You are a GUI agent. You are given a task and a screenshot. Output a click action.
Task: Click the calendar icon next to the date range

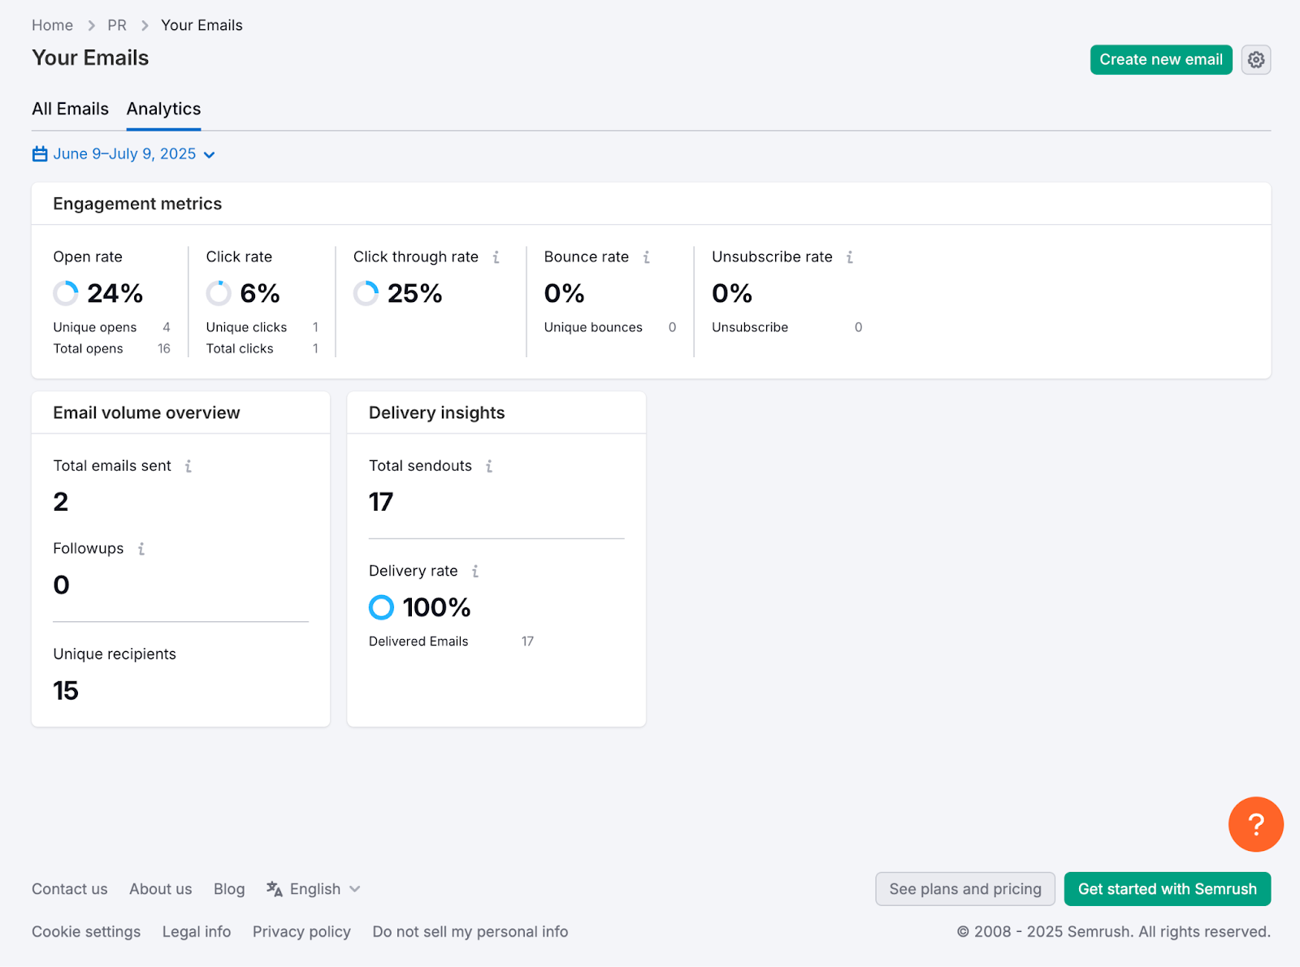39,153
